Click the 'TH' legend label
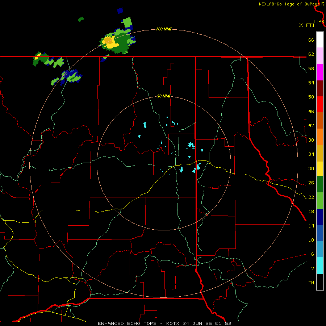 click(311, 283)
